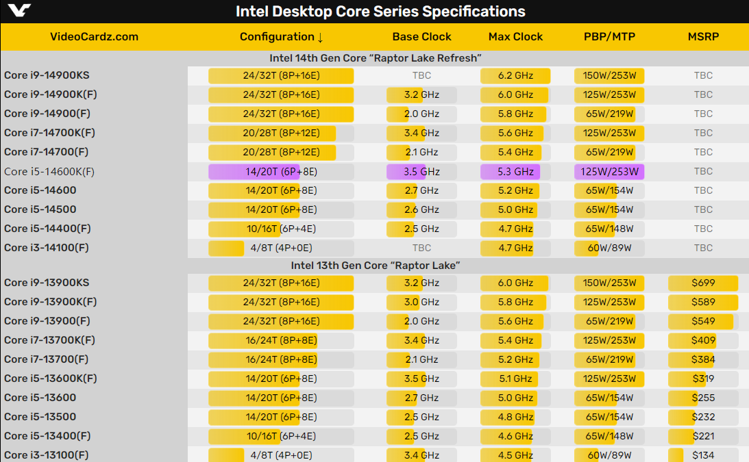Viewport: 749px width, 462px height.
Task: Click the purple 125W/253W power bar
Action: [x=609, y=171]
